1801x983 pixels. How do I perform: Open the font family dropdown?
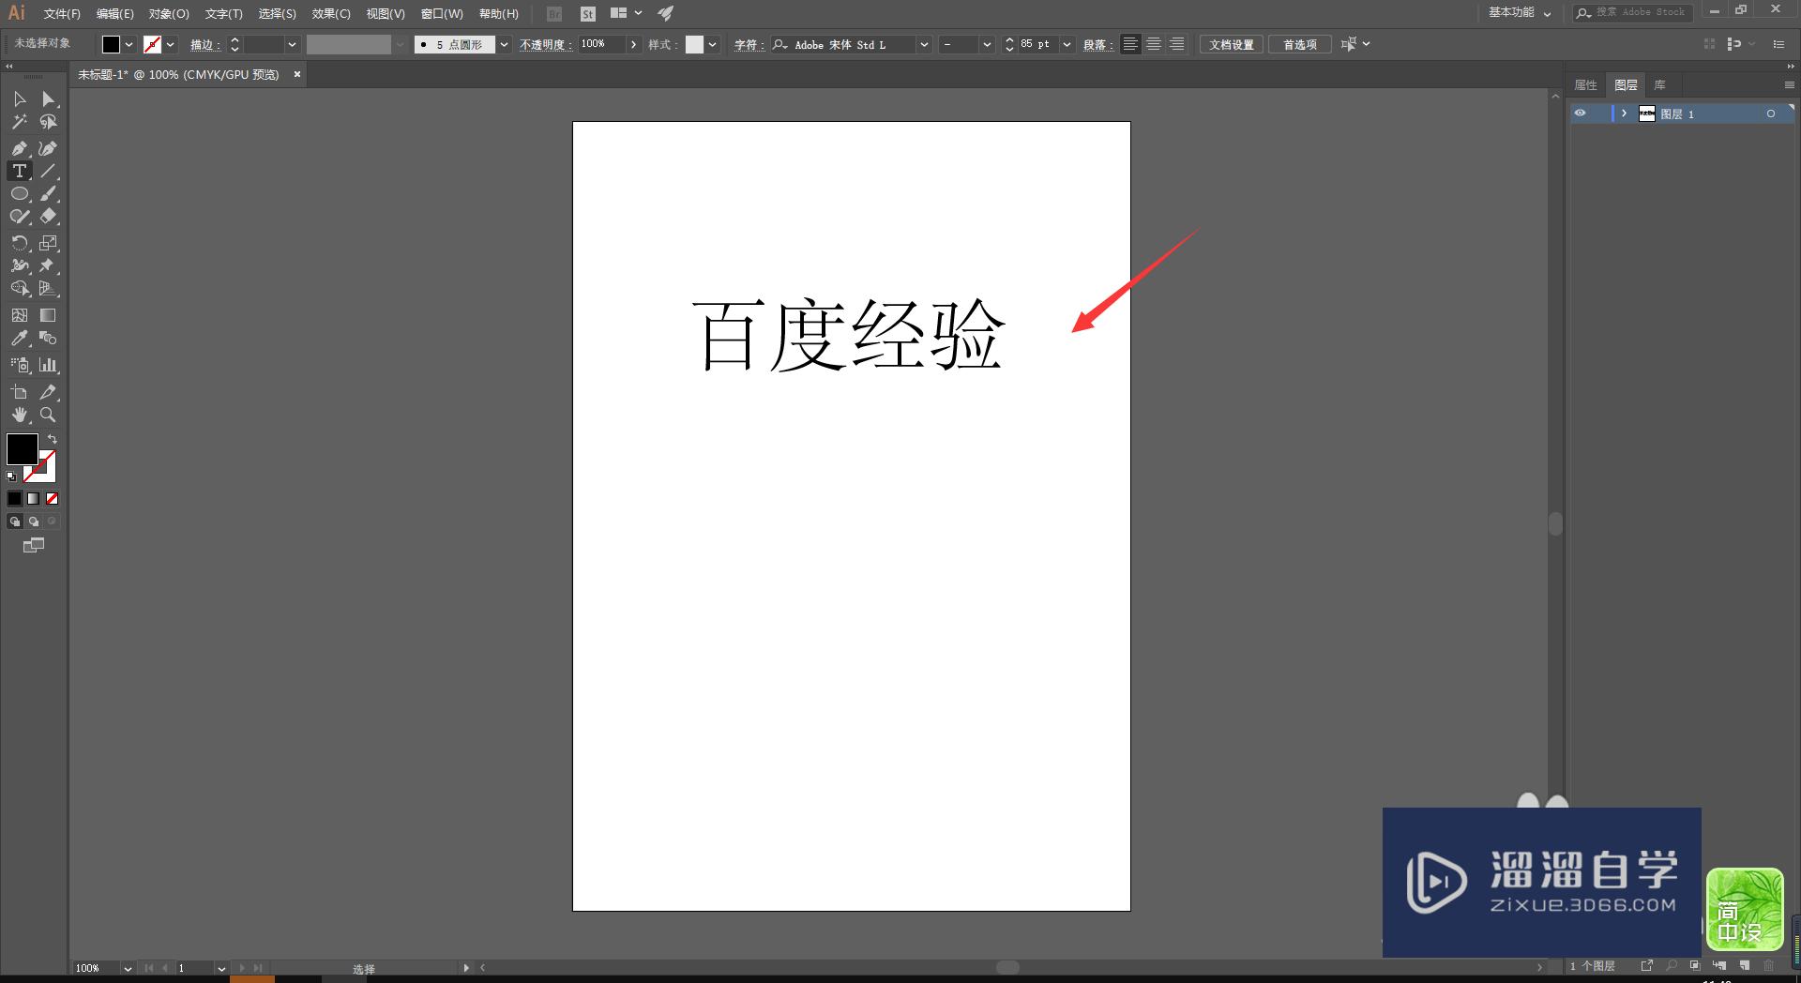924,44
